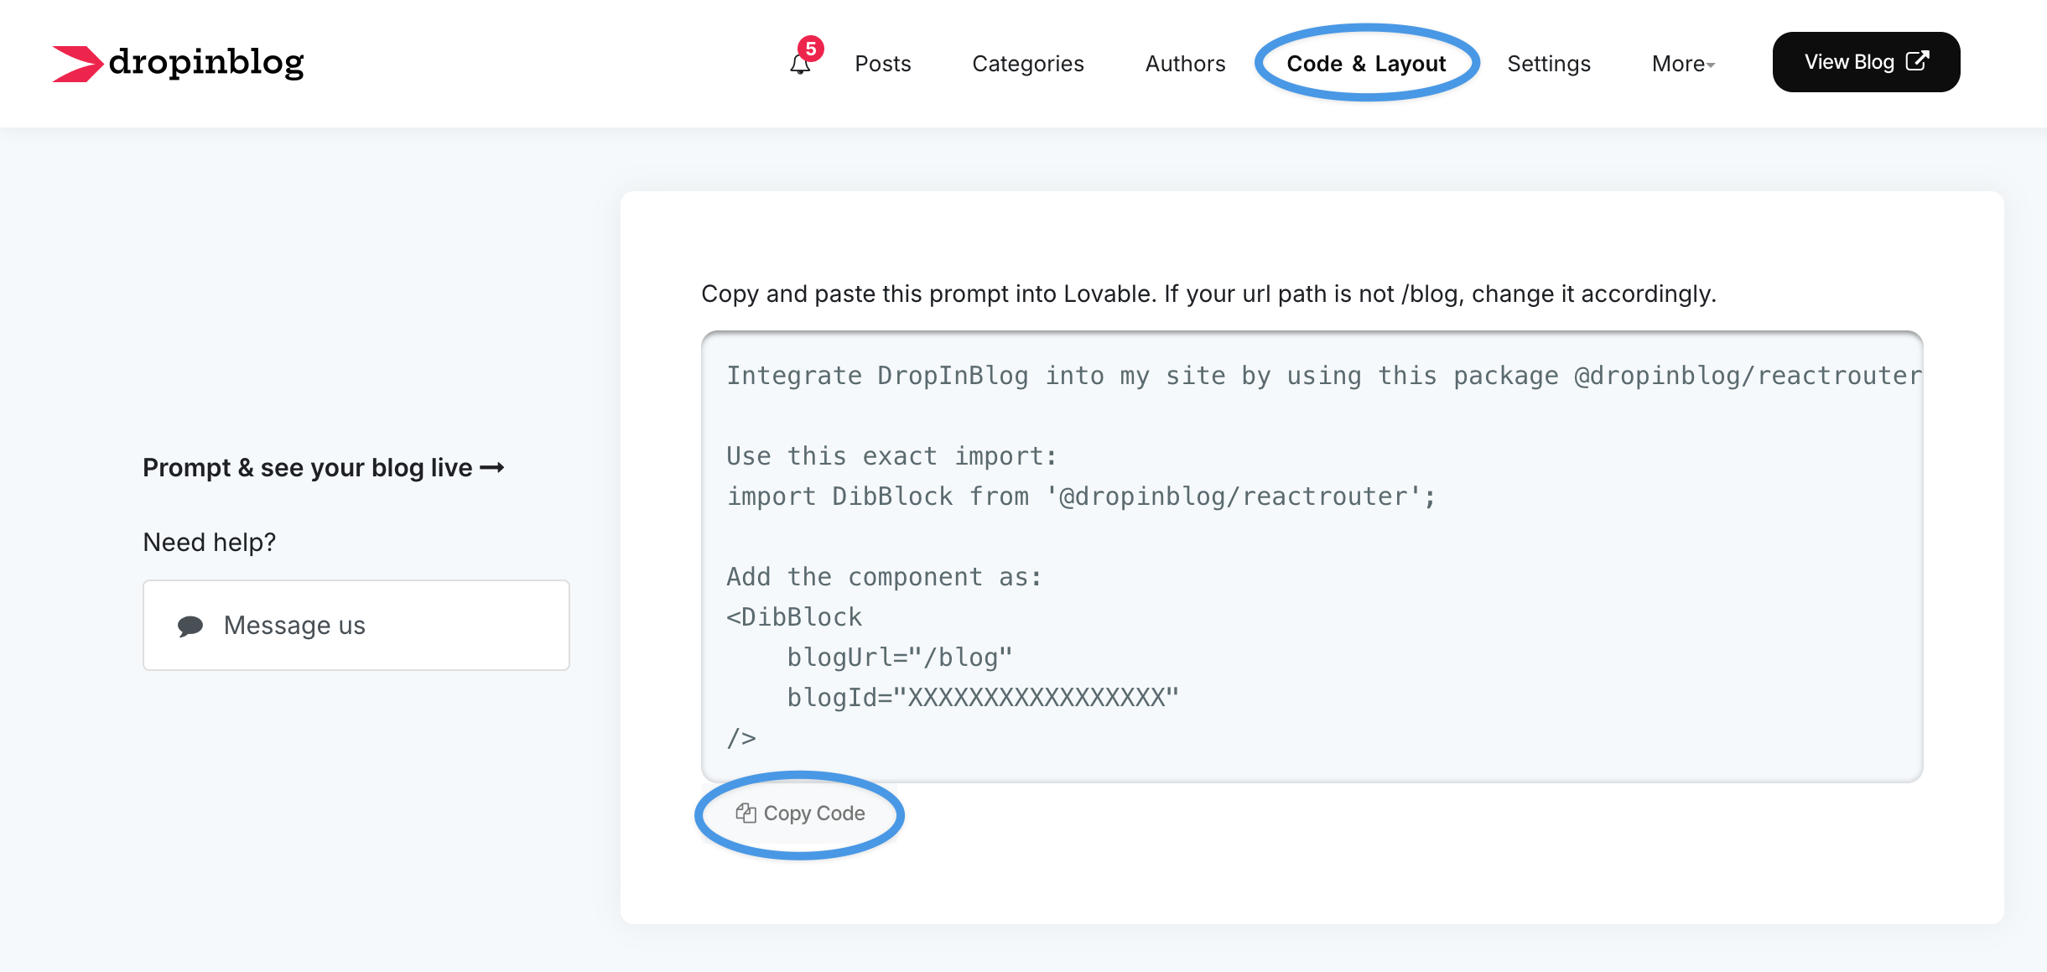Click the Message us button text
The height and width of the screenshot is (972, 2047).
[x=294, y=626]
